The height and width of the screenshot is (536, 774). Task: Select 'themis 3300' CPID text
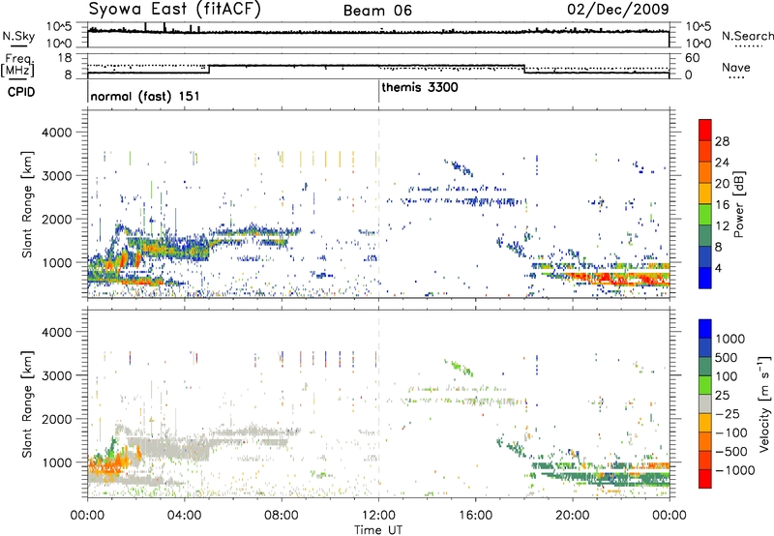pos(420,87)
